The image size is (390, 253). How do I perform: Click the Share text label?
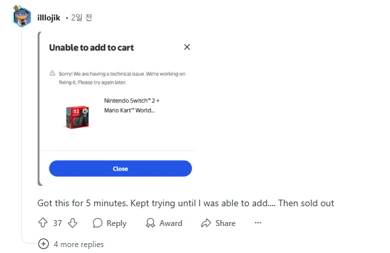point(225,223)
